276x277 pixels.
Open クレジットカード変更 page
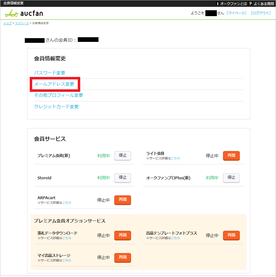(x=57, y=106)
